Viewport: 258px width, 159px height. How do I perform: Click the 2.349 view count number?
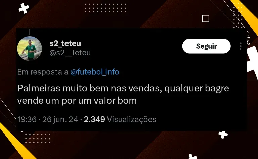click(x=94, y=119)
